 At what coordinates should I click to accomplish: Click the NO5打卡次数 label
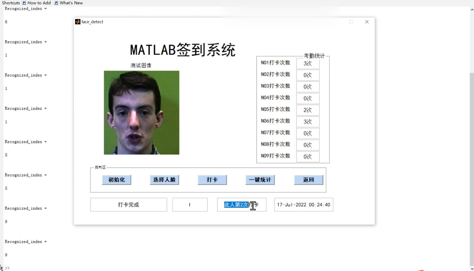[x=276, y=109]
